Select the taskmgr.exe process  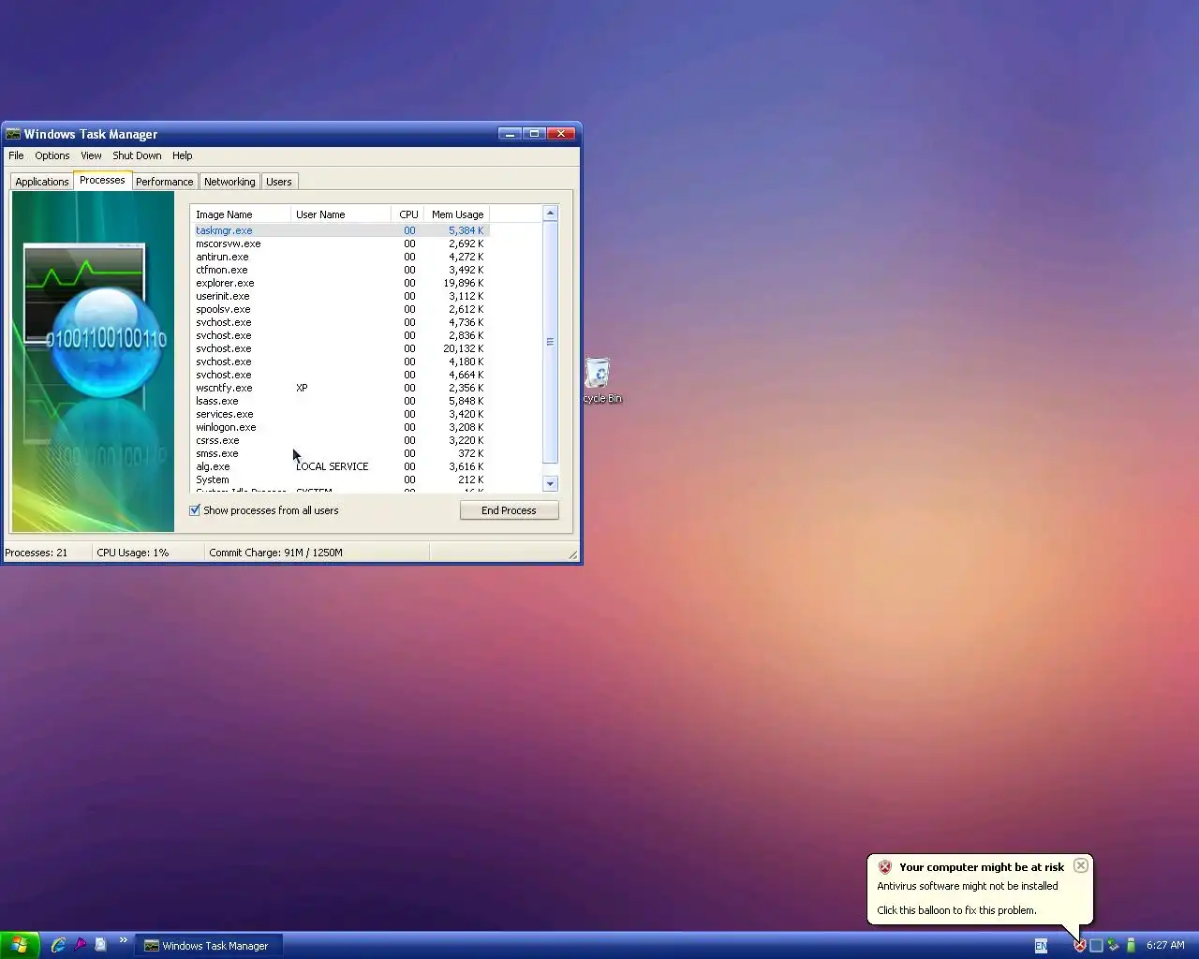340,230
